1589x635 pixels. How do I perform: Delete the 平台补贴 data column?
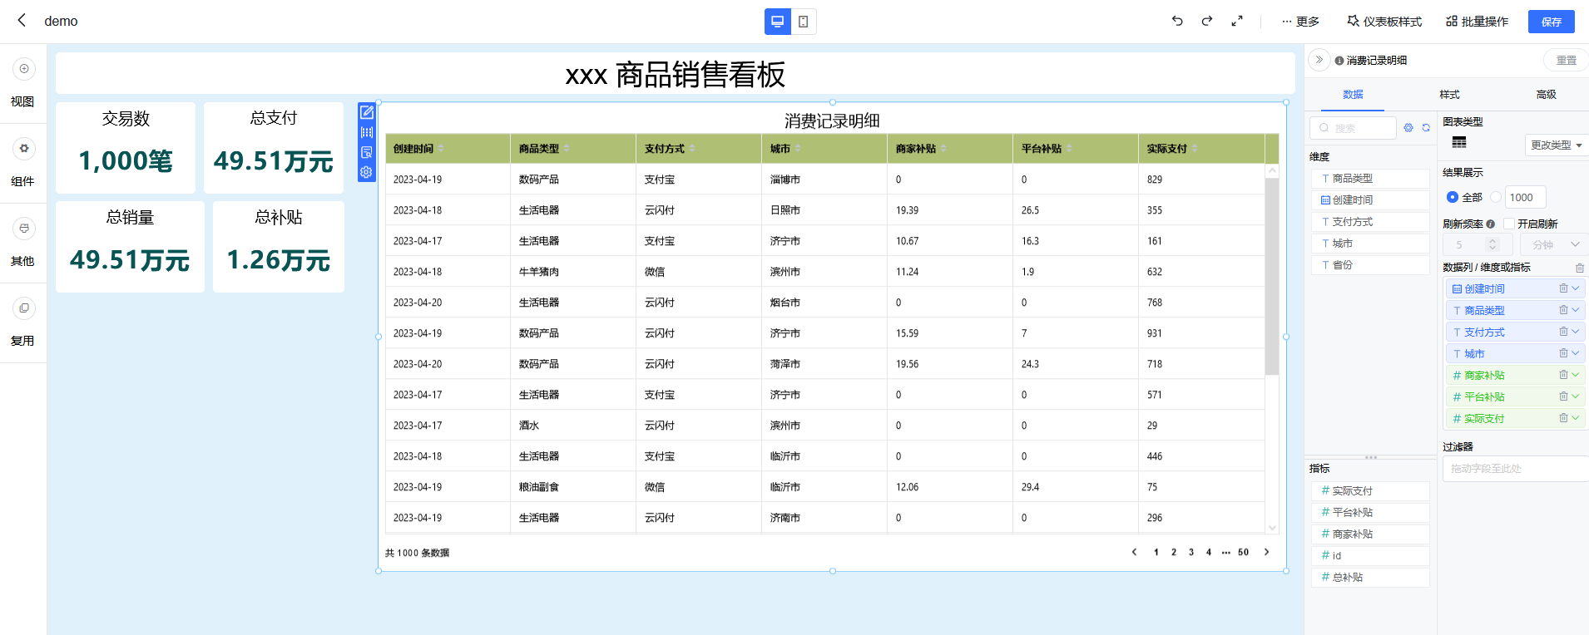click(1563, 396)
